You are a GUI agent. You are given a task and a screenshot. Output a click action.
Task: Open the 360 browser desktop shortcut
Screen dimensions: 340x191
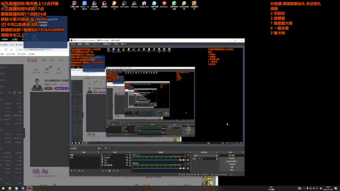pos(184,5)
